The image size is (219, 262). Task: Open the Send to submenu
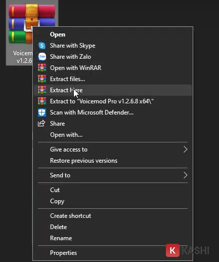(x=113, y=175)
